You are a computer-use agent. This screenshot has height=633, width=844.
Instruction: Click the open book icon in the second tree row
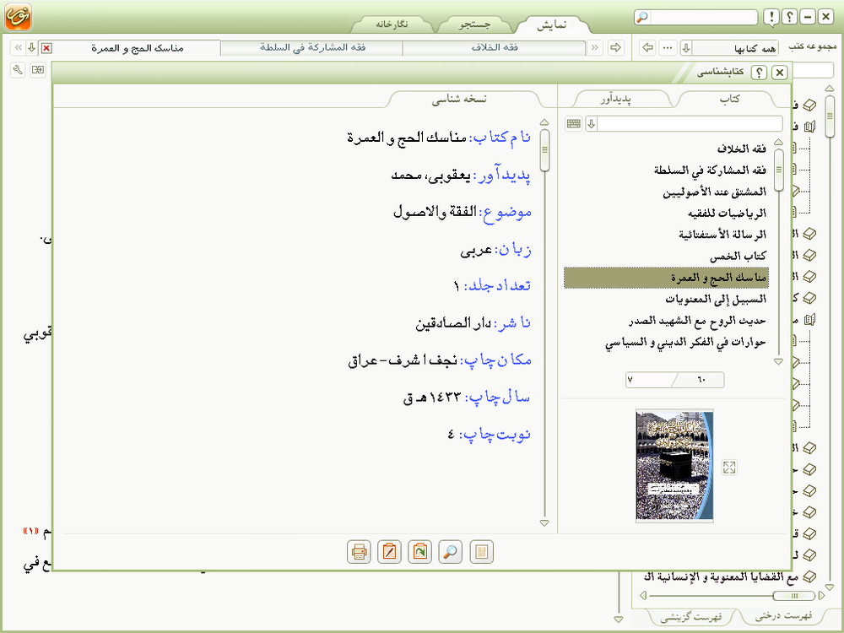point(809,127)
